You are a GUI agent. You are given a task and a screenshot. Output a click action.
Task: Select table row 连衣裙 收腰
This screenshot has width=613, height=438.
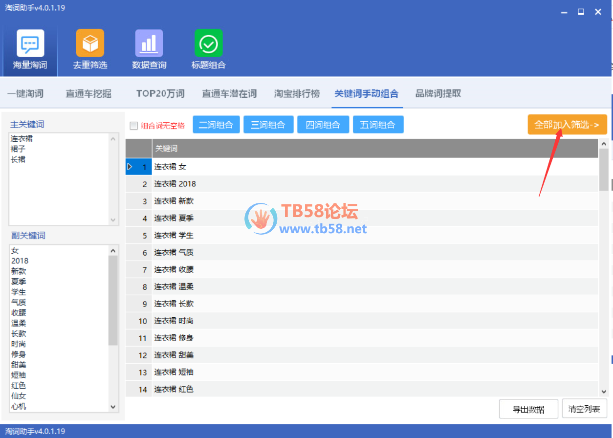362,269
